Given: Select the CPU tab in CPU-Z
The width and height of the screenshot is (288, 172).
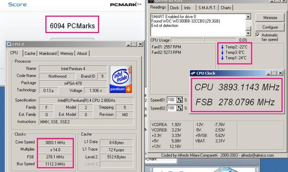Looking at the screenshot, I should click(14, 53).
